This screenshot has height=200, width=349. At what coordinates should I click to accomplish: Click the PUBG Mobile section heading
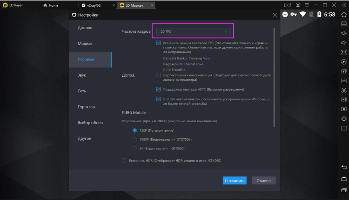pyautogui.click(x=134, y=112)
